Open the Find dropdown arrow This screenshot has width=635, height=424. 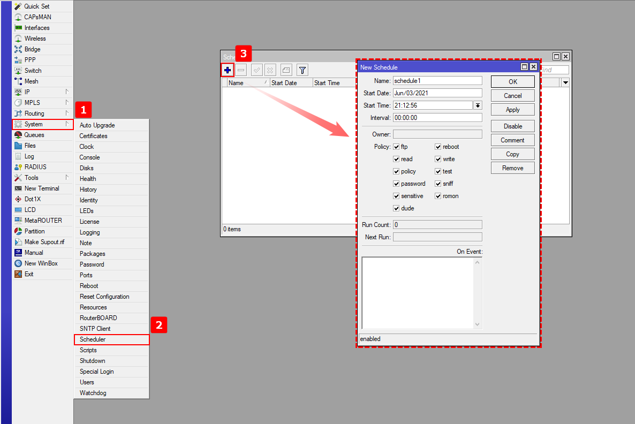tap(565, 82)
